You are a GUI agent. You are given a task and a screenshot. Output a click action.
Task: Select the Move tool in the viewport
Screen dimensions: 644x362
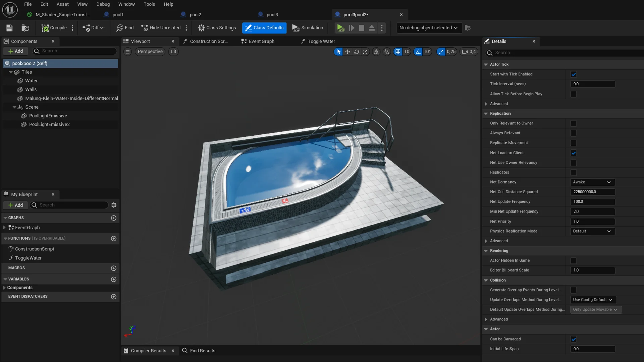point(347,52)
